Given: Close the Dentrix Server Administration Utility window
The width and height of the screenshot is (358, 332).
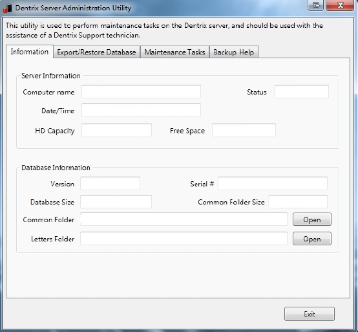Looking at the screenshot, I should (x=340, y=5).
